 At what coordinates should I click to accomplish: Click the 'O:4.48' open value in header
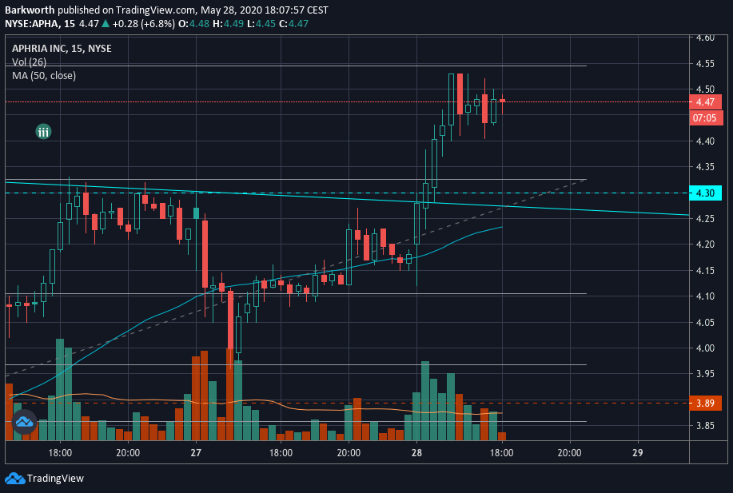coord(194,23)
